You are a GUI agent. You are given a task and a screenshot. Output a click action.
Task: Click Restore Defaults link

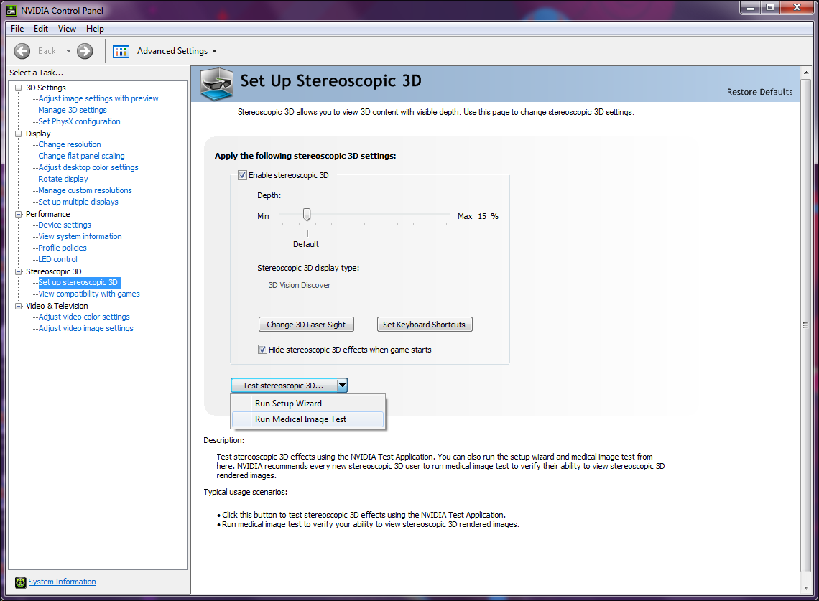[x=759, y=92]
